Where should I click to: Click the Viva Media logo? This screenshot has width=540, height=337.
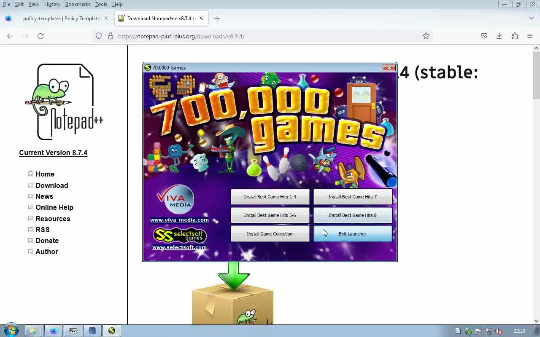pos(175,199)
